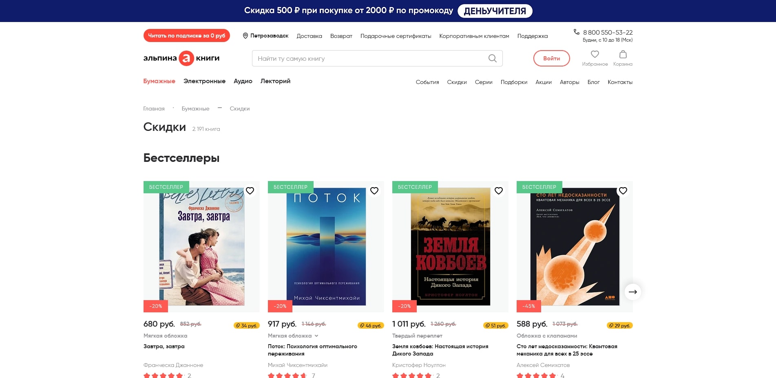Screen dimensions: 776x378
Task: Expand Мягкая обложка dropdown for Поток
Action: [316, 336]
